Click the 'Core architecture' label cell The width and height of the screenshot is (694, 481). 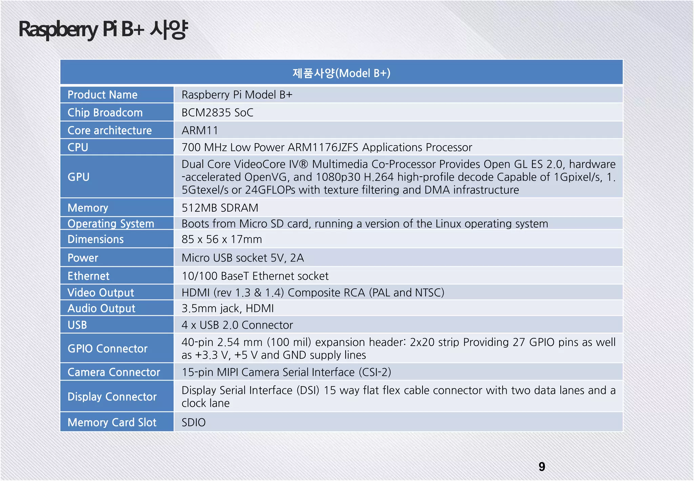point(117,130)
